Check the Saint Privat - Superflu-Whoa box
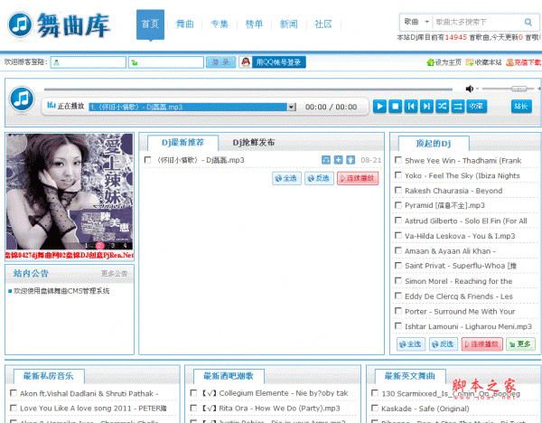This screenshot has width=542, height=423. [x=398, y=266]
